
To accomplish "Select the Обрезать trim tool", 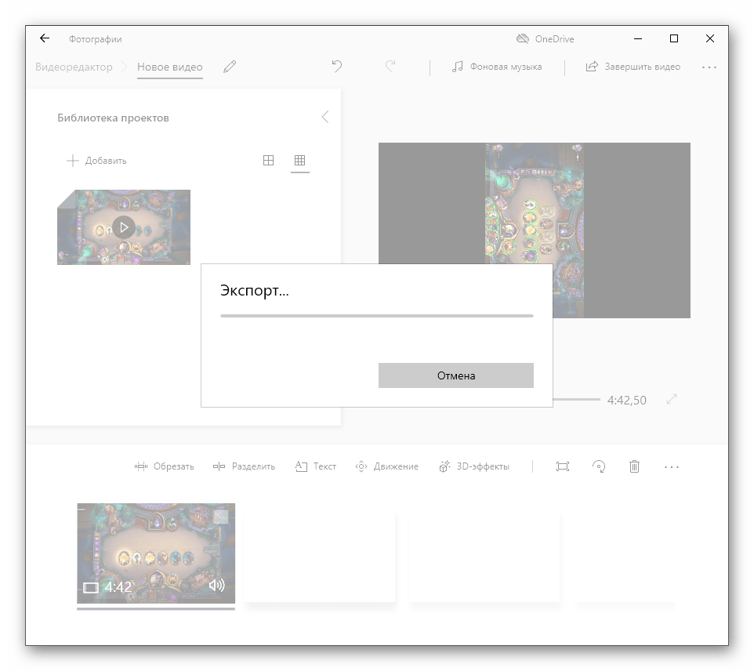I will coord(164,466).
